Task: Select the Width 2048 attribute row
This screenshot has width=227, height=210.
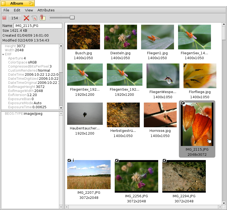Action: 14,50
